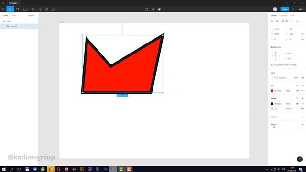This screenshot has width=306, height=172.
Task: Switch to the Assets tab
Action: pos(13,15)
